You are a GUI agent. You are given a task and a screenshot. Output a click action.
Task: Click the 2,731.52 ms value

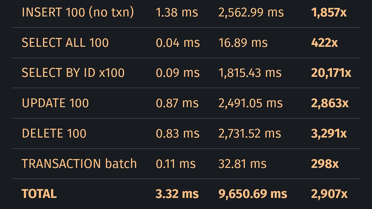[x=250, y=133]
